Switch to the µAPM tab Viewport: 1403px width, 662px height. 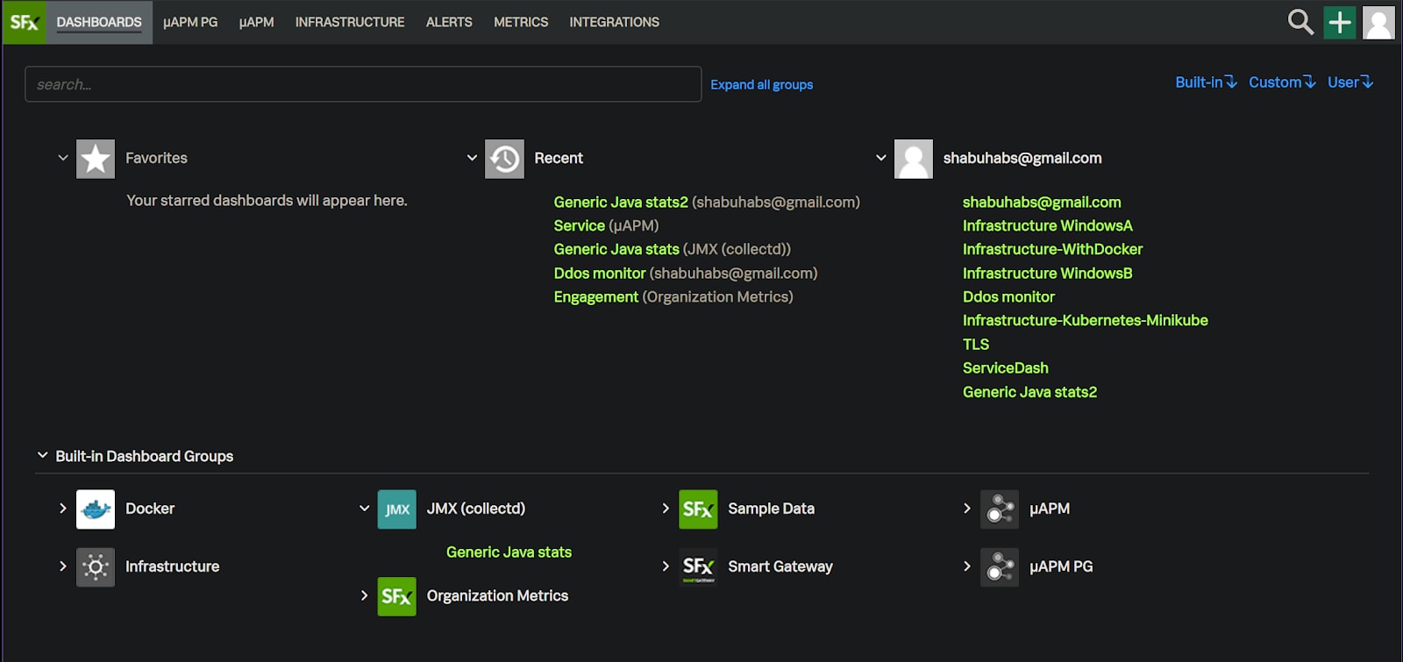pyautogui.click(x=256, y=22)
